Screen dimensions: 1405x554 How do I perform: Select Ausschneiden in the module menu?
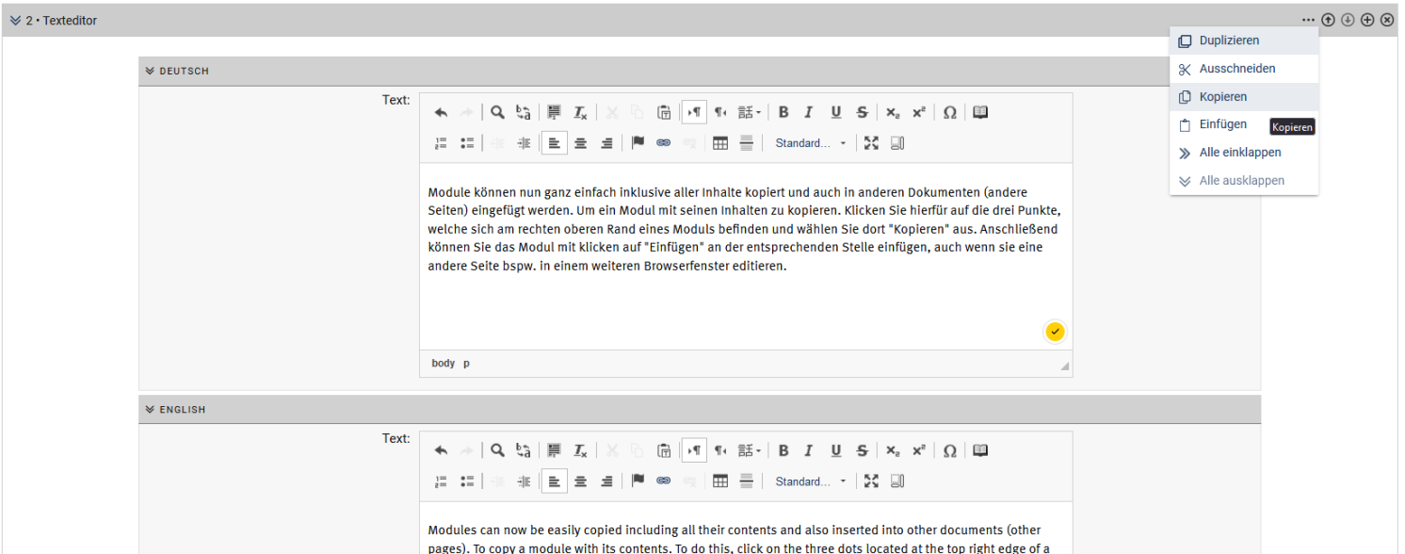tap(1236, 69)
